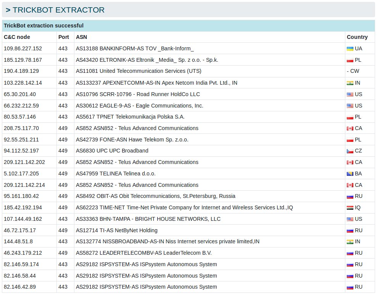Click the Port column header

[63, 37]
